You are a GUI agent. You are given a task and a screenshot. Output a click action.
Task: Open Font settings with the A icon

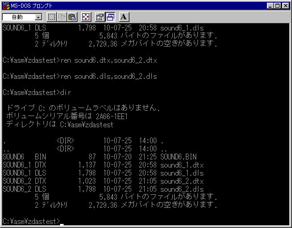(124, 17)
